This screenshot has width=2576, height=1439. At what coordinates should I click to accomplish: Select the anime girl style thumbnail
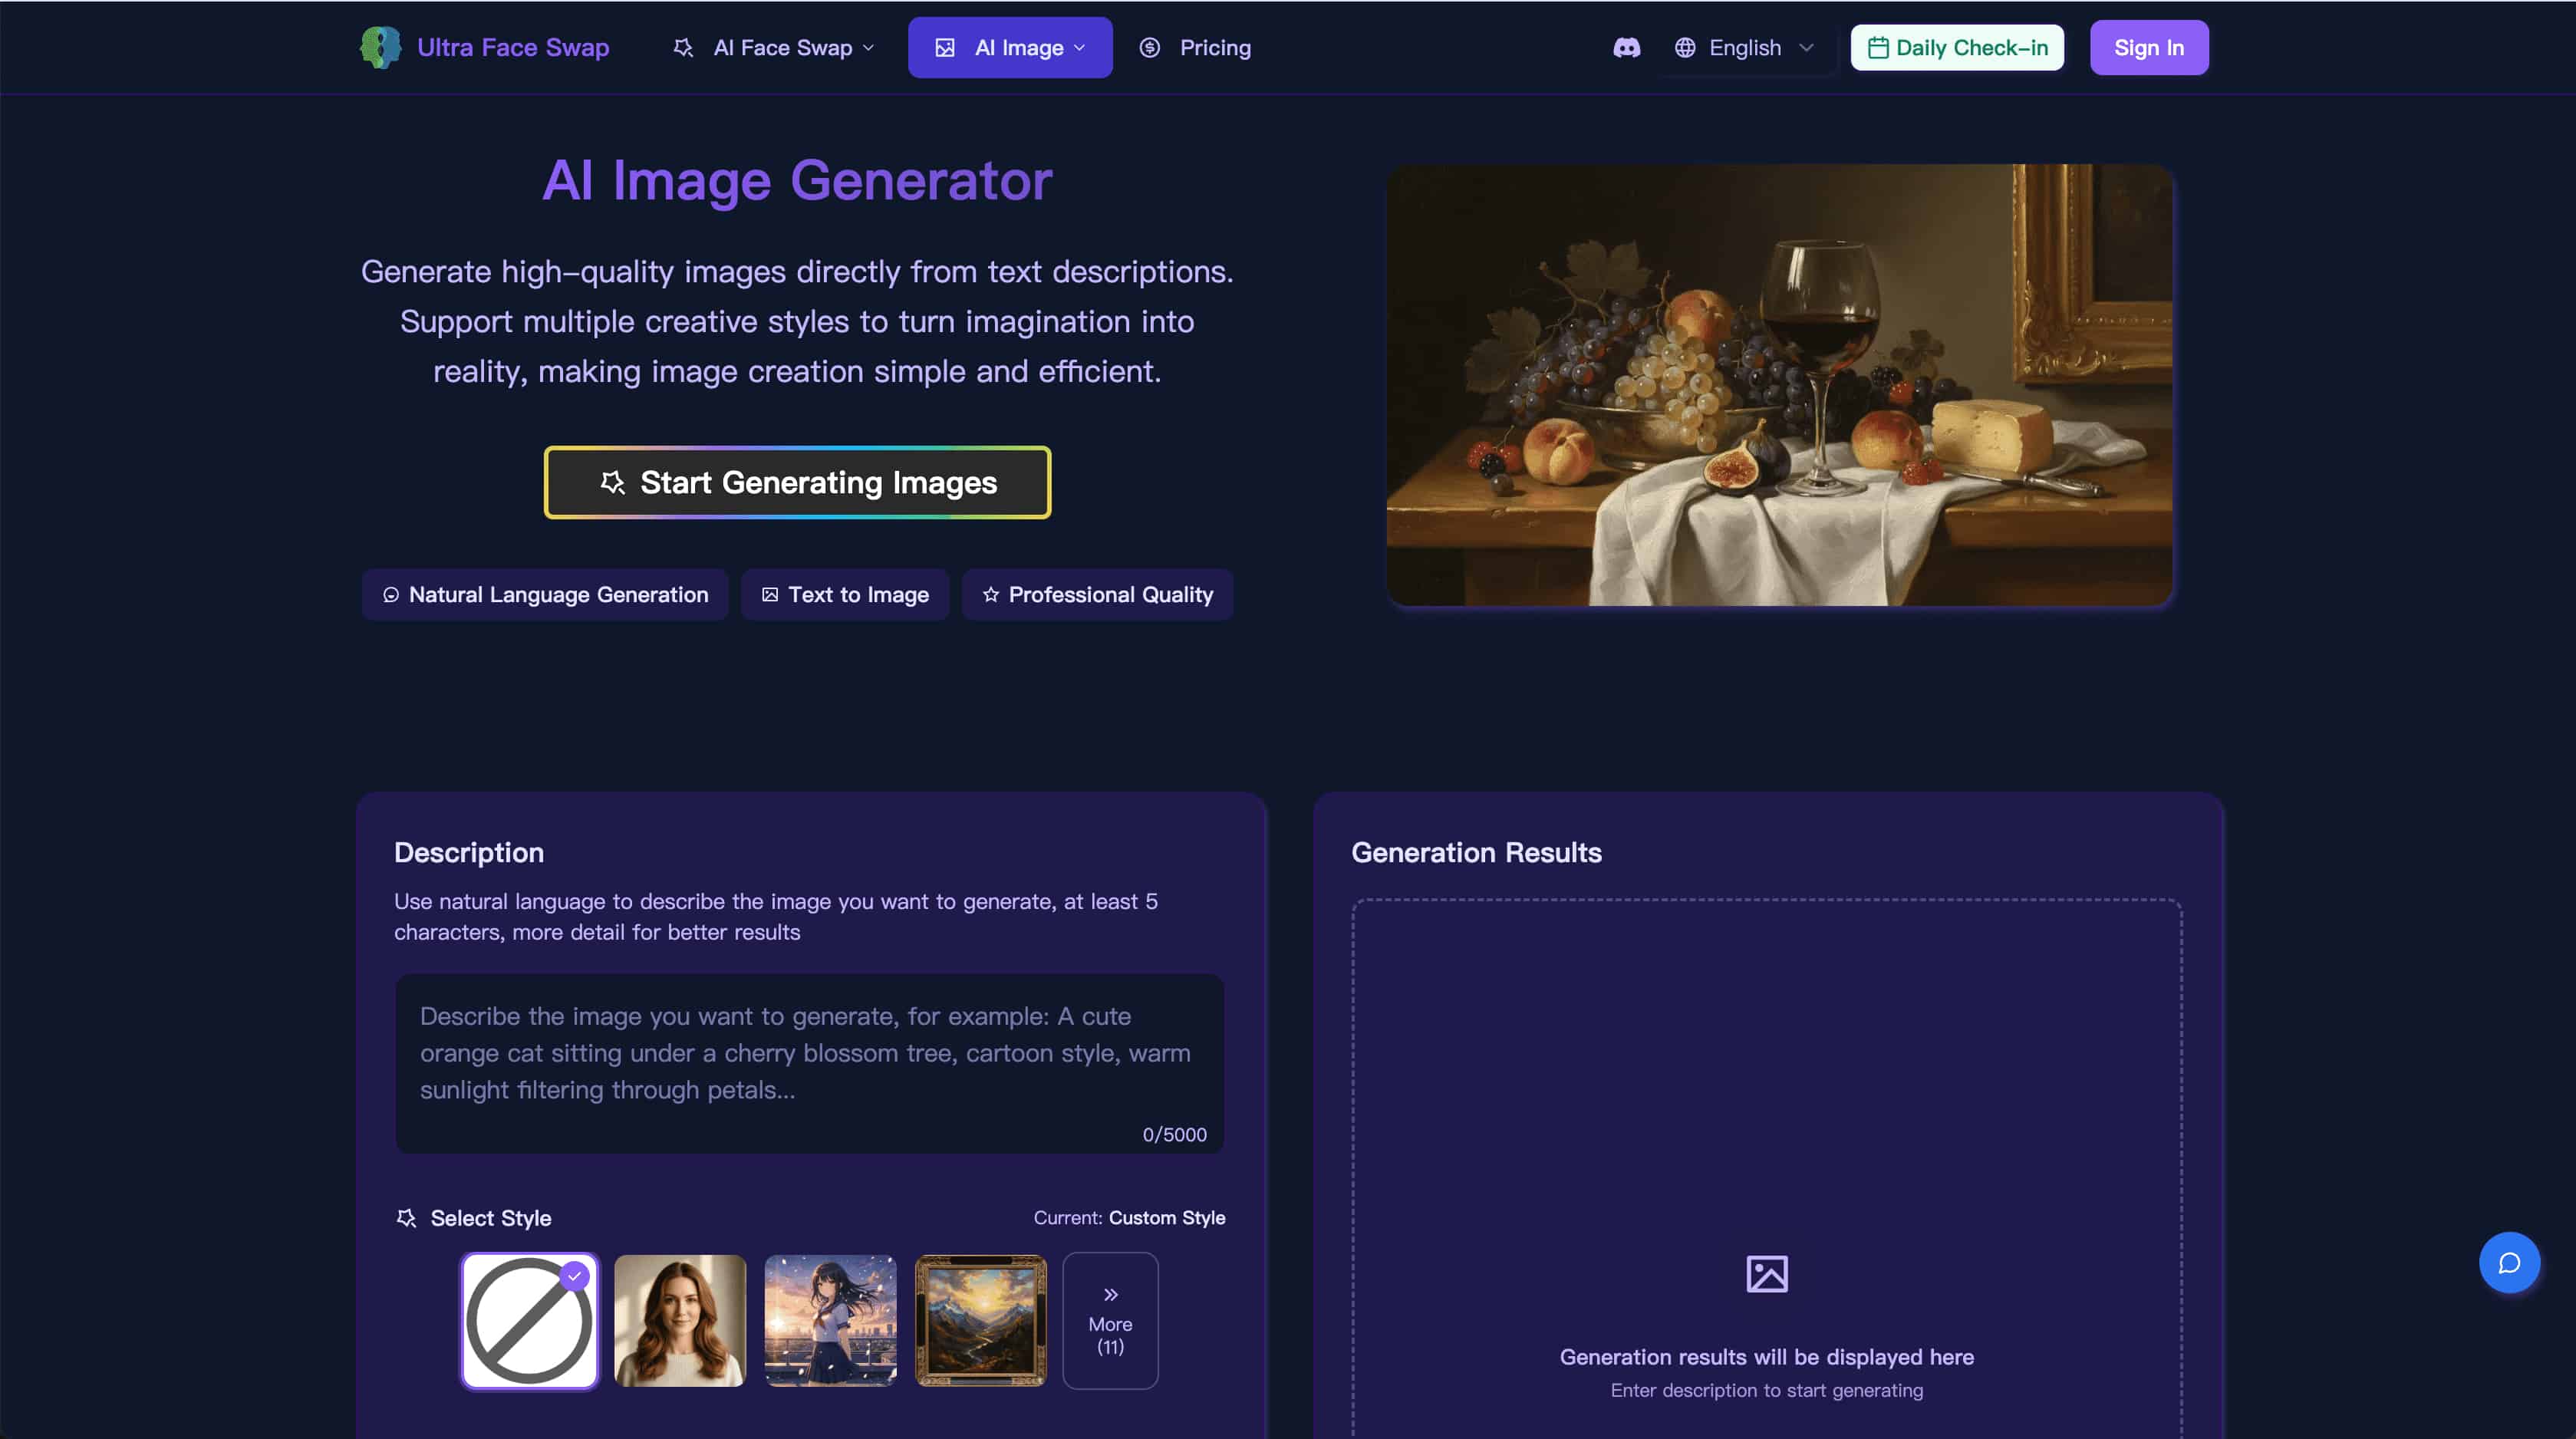pos(830,1321)
